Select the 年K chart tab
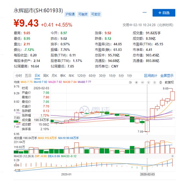Screen dimensions: 181x181 point(71,76)
